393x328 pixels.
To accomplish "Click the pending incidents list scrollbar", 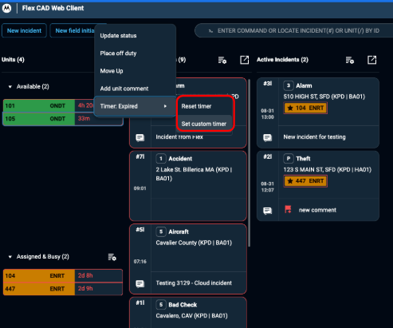I will 249,163.
